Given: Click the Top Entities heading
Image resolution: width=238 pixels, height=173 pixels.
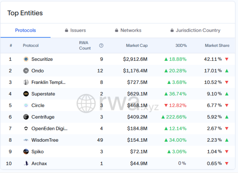Looking at the screenshot, I should coord(25,13).
